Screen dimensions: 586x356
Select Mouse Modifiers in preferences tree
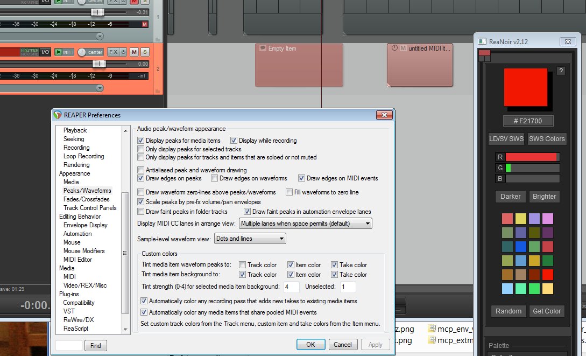tap(84, 250)
